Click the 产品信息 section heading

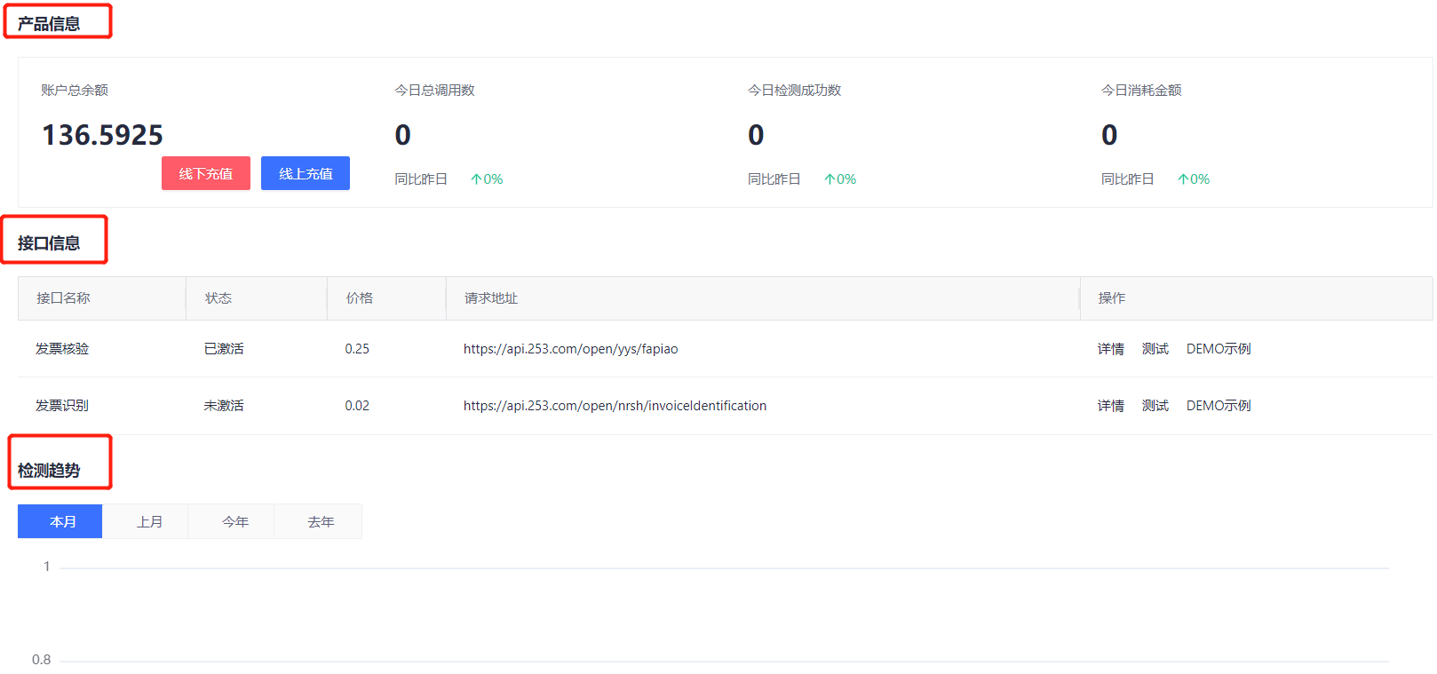coord(49,24)
